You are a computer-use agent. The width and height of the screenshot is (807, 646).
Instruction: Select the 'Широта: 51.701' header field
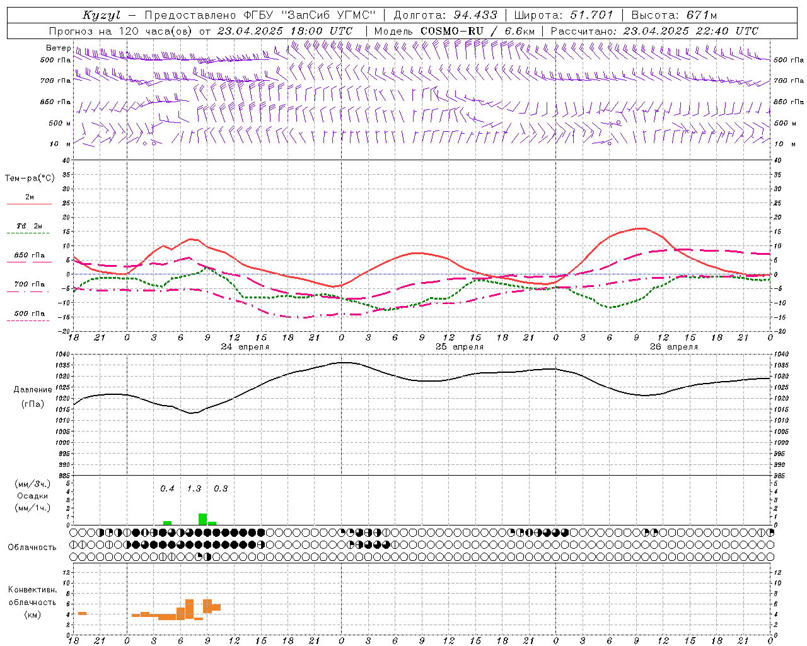point(564,15)
